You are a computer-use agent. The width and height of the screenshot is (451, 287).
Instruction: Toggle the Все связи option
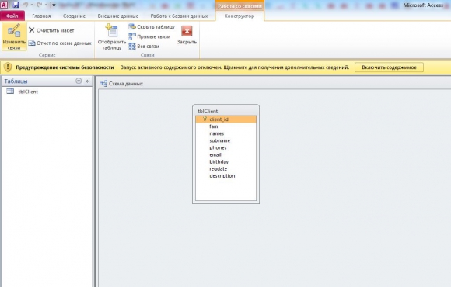pos(144,47)
